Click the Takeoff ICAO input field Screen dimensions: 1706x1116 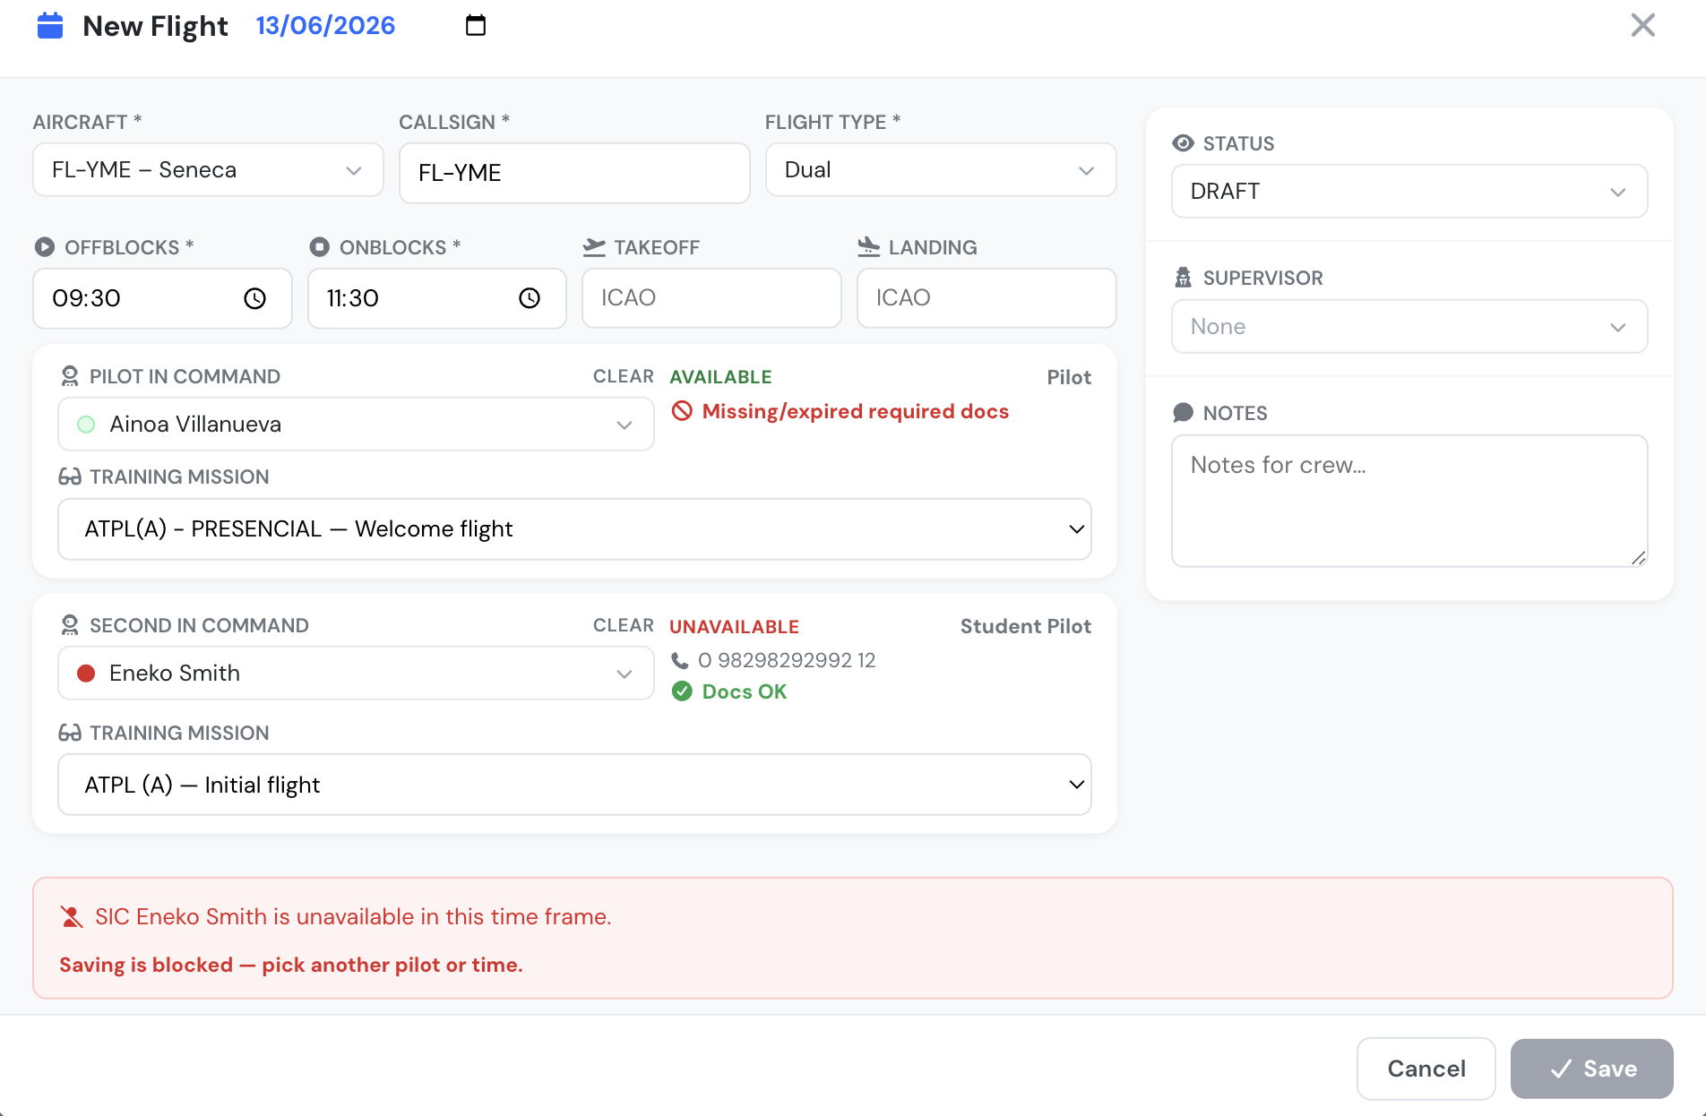711,298
